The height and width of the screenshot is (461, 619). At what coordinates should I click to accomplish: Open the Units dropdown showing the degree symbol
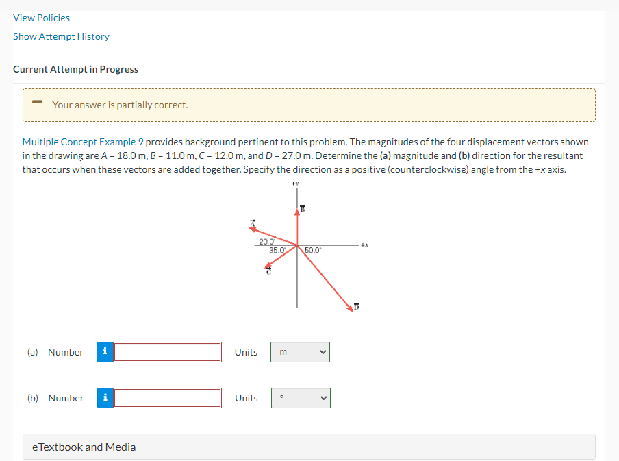[301, 397]
